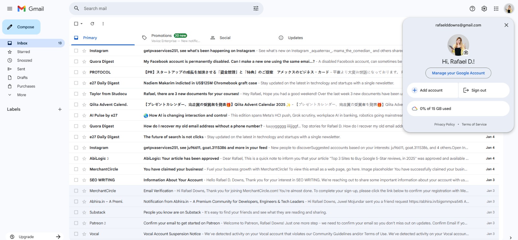Viewport: 518px width, 240px height.
Task: Click Manage your Google Account
Action: [x=458, y=73]
